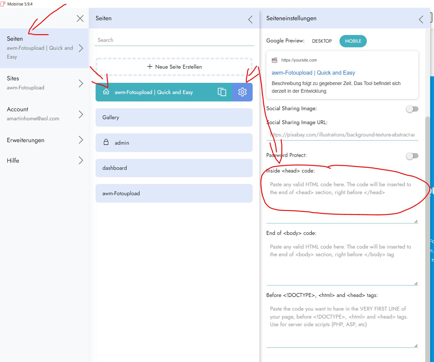Click the favicon in Google preview card

coord(274,60)
